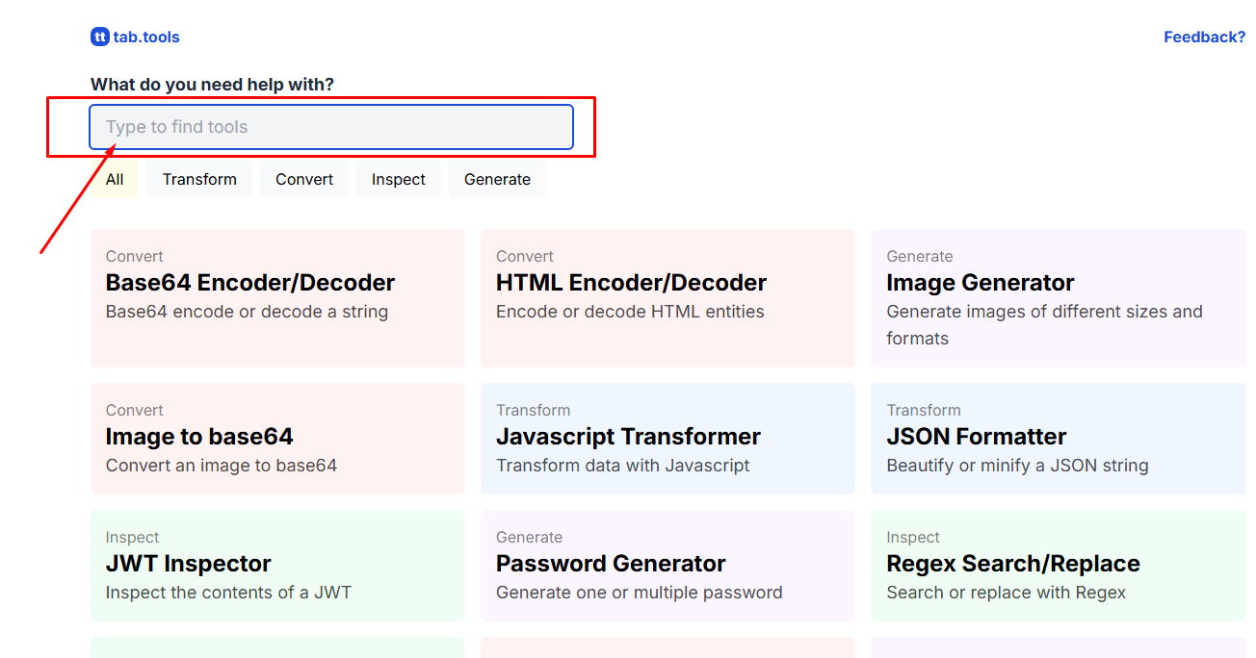This screenshot has height=658, width=1256.
Task: Focus the 'Type to find tools' search box
Action: (x=331, y=127)
